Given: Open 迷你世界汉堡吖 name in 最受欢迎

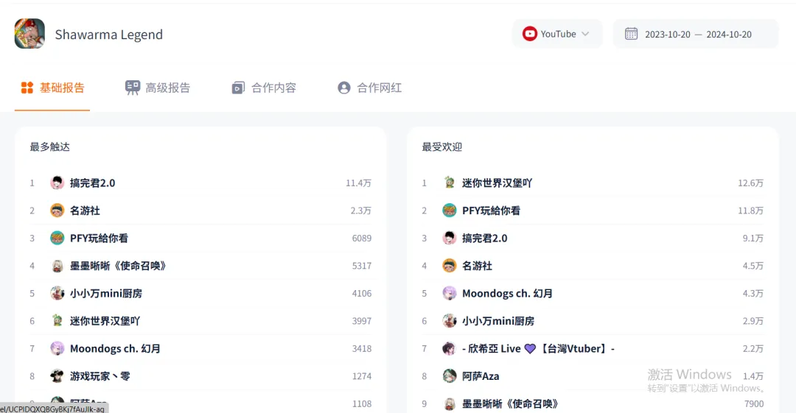Looking at the screenshot, I should click(497, 183).
